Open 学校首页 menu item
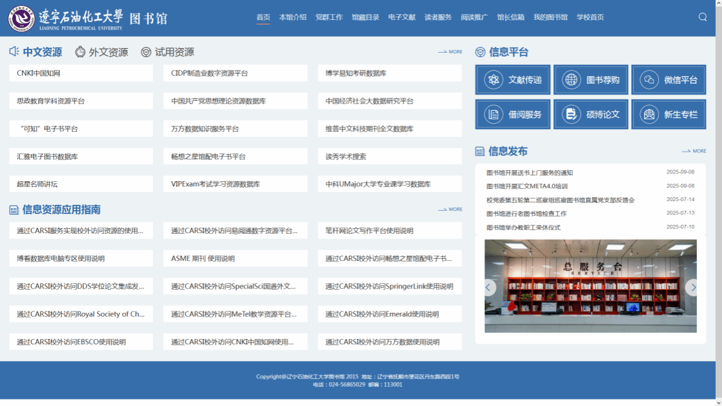This screenshot has height=406, width=722. [x=590, y=17]
